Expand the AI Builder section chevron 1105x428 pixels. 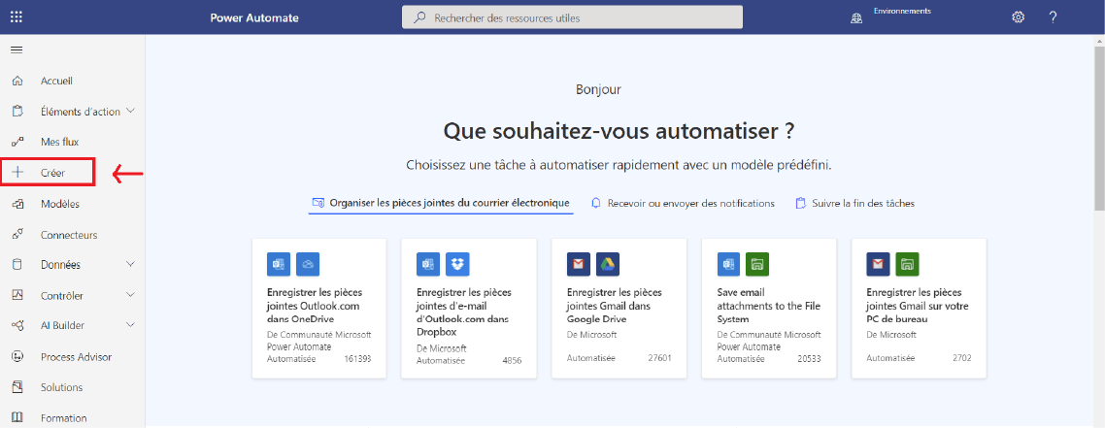[131, 326]
